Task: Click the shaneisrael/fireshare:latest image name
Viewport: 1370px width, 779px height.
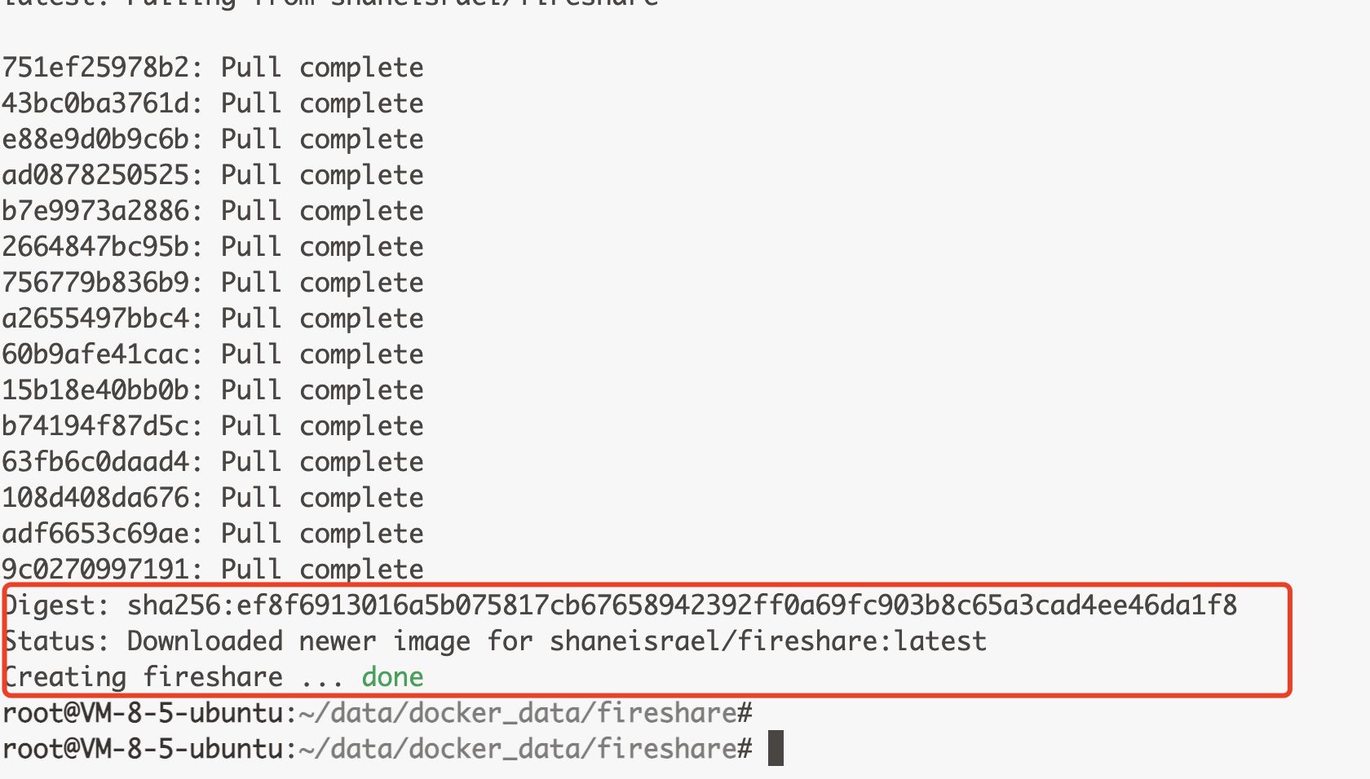Action: click(767, 641)
